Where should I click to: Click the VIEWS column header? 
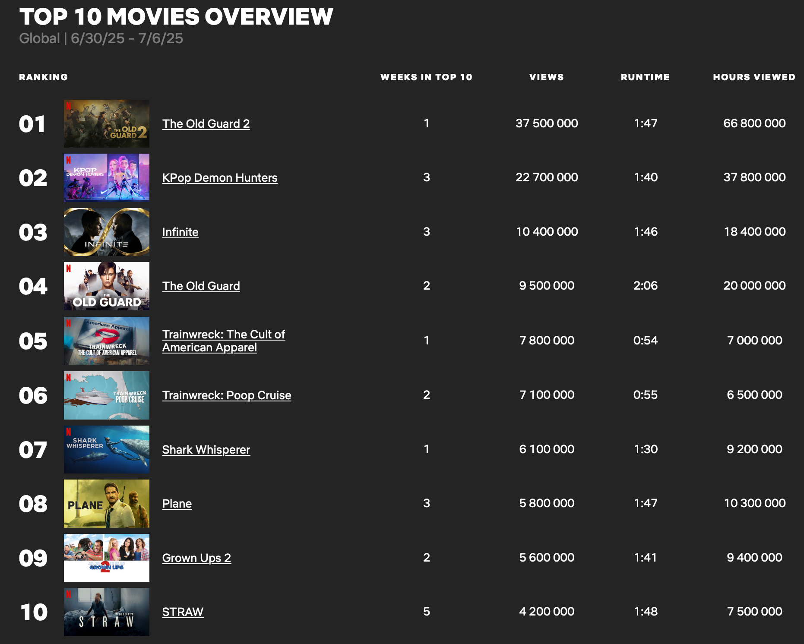[x=547, y=77]
